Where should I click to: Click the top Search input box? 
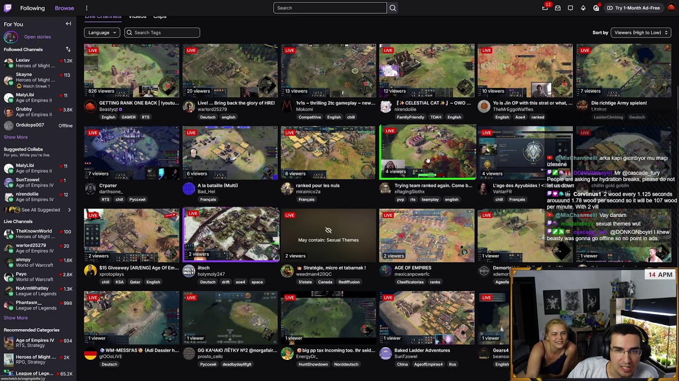[330, 8]
